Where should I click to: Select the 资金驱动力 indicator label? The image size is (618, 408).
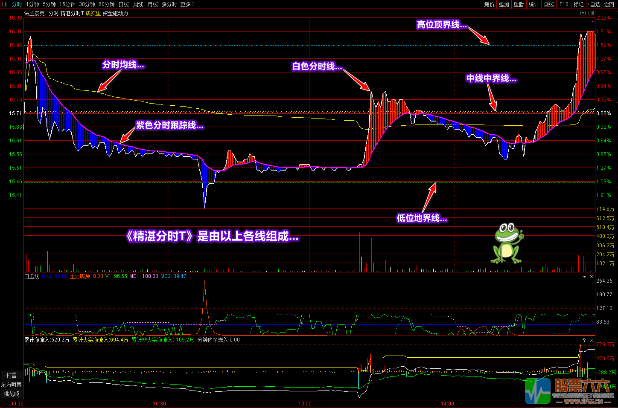point(115,13)
